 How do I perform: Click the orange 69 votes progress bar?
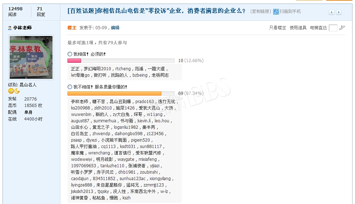pos(114,93)
